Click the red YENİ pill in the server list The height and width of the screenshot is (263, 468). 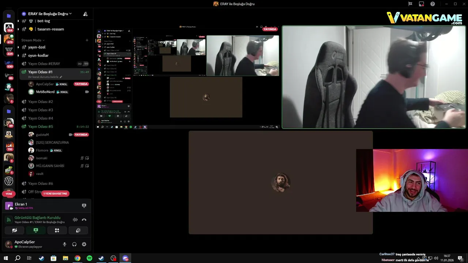[9, 194]
